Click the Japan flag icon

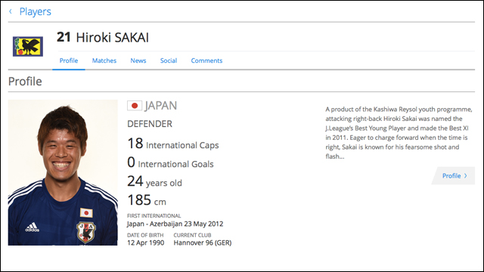[135, 106]
